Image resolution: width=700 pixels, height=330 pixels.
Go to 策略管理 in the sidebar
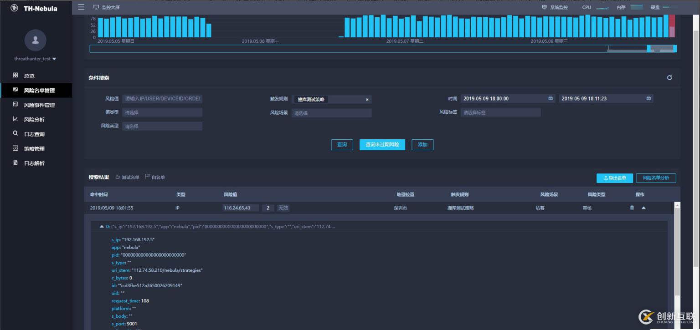(34, 149)
